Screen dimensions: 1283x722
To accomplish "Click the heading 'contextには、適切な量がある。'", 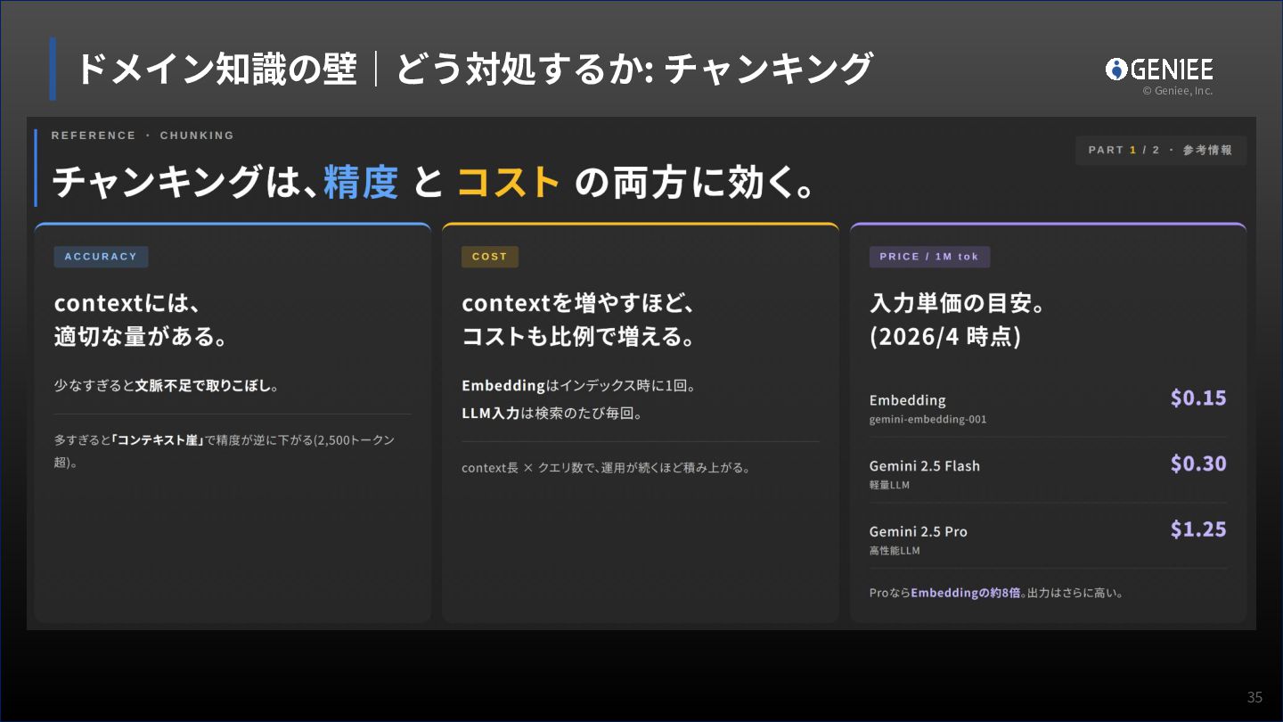I will coord(141,320).
